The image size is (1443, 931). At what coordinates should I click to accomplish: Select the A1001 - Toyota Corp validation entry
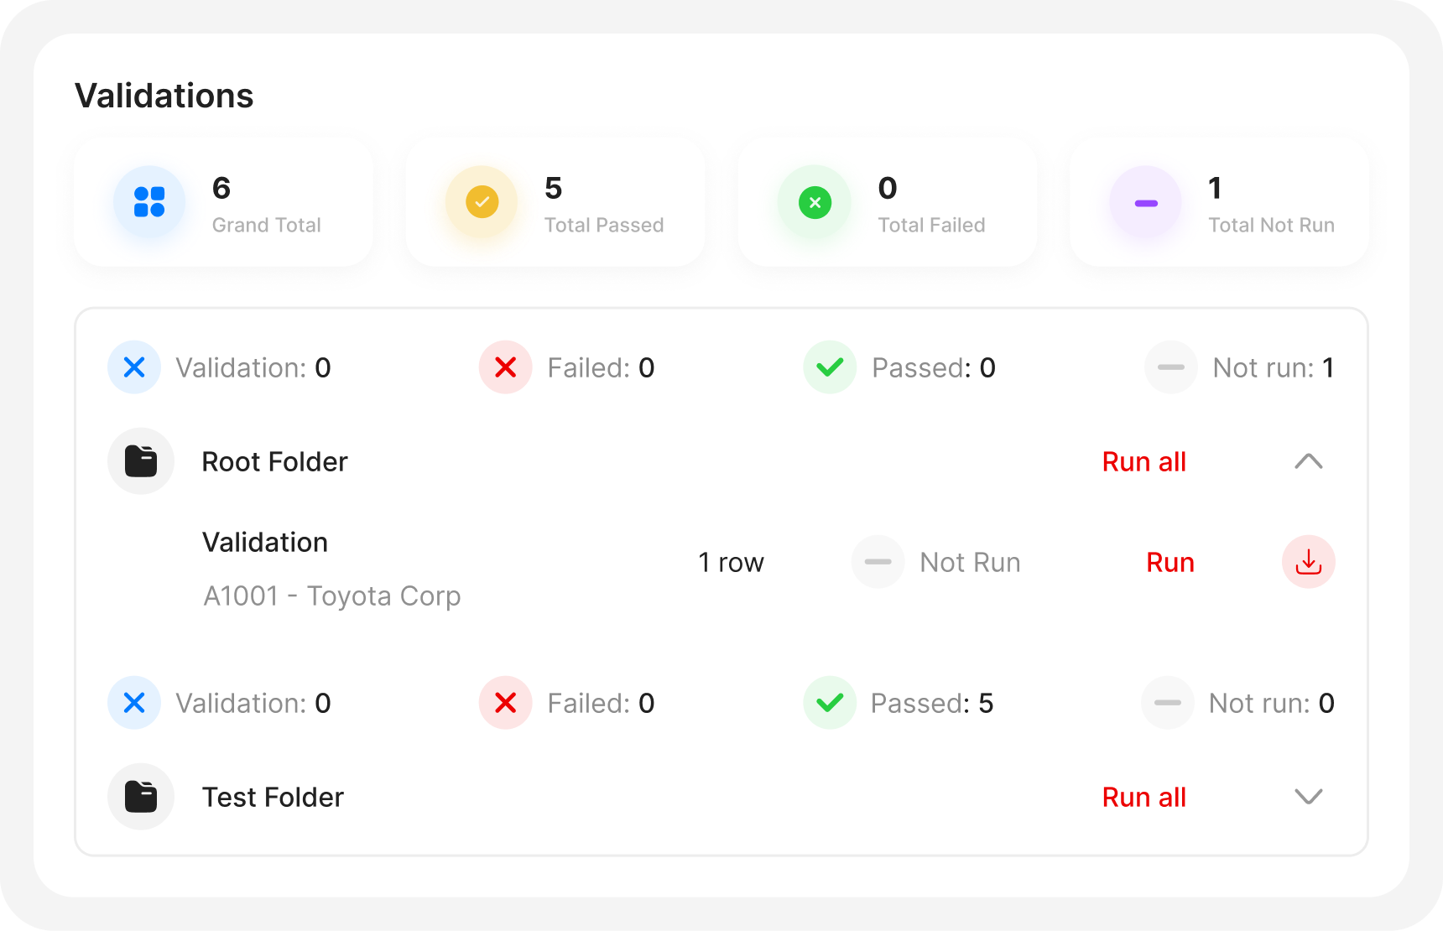tap(332, 596)
